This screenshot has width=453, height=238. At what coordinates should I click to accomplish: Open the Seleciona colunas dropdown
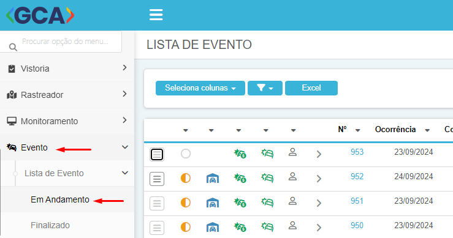coord(200,88)
